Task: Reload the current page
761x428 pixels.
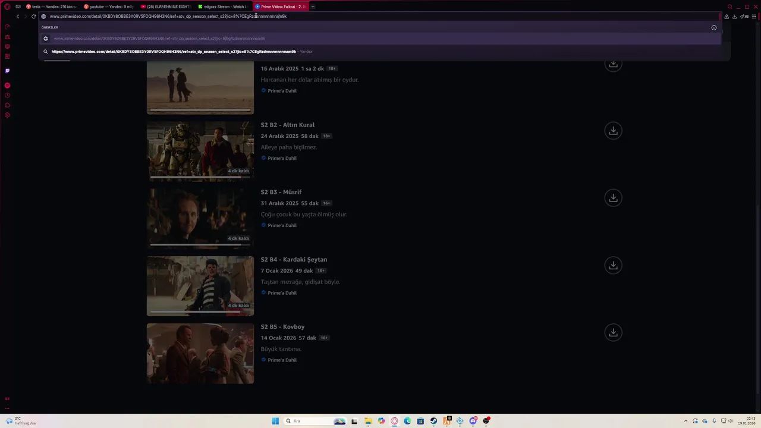Action: click(x=33, y=16)
